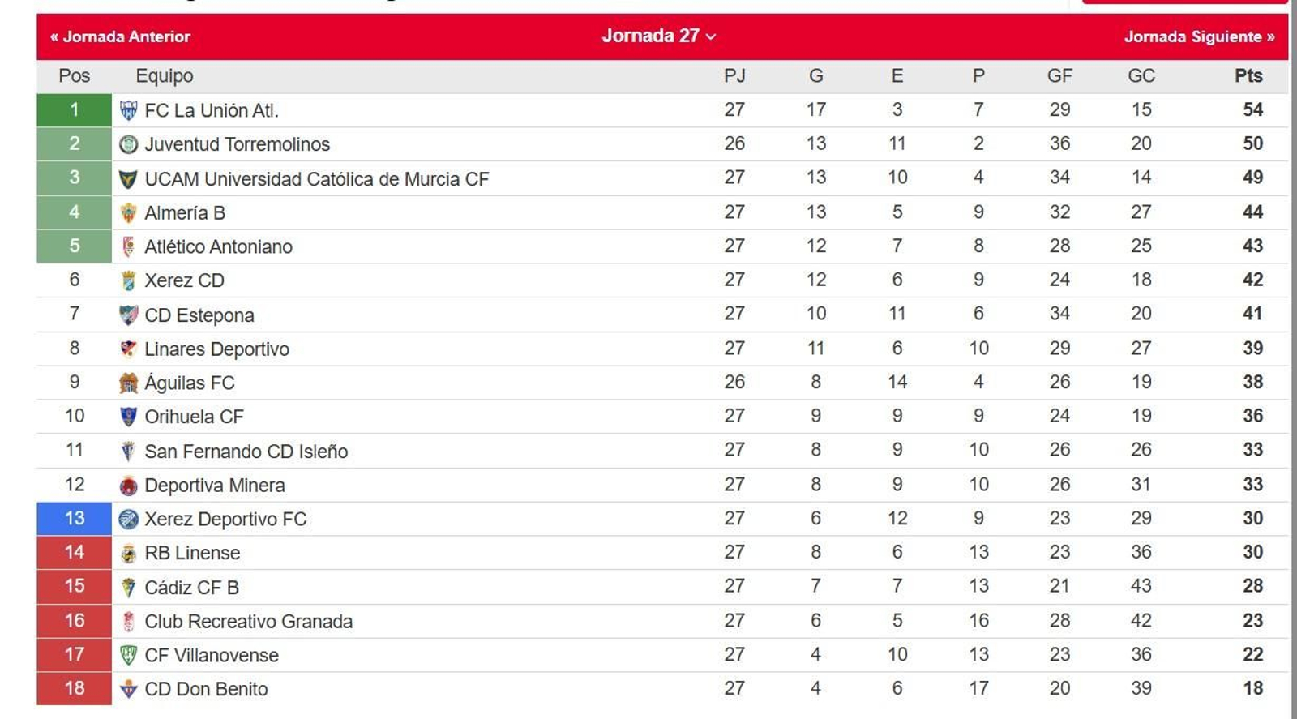This screenshot has width=1297, height=719.
Task: Click the highlighted position 13 cell
Action: click(x=74, y=519)
